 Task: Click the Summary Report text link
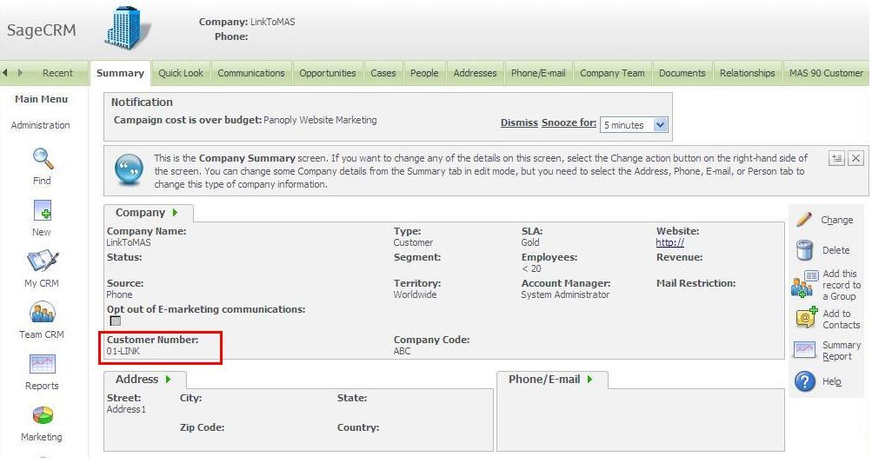tap(842, 351)
